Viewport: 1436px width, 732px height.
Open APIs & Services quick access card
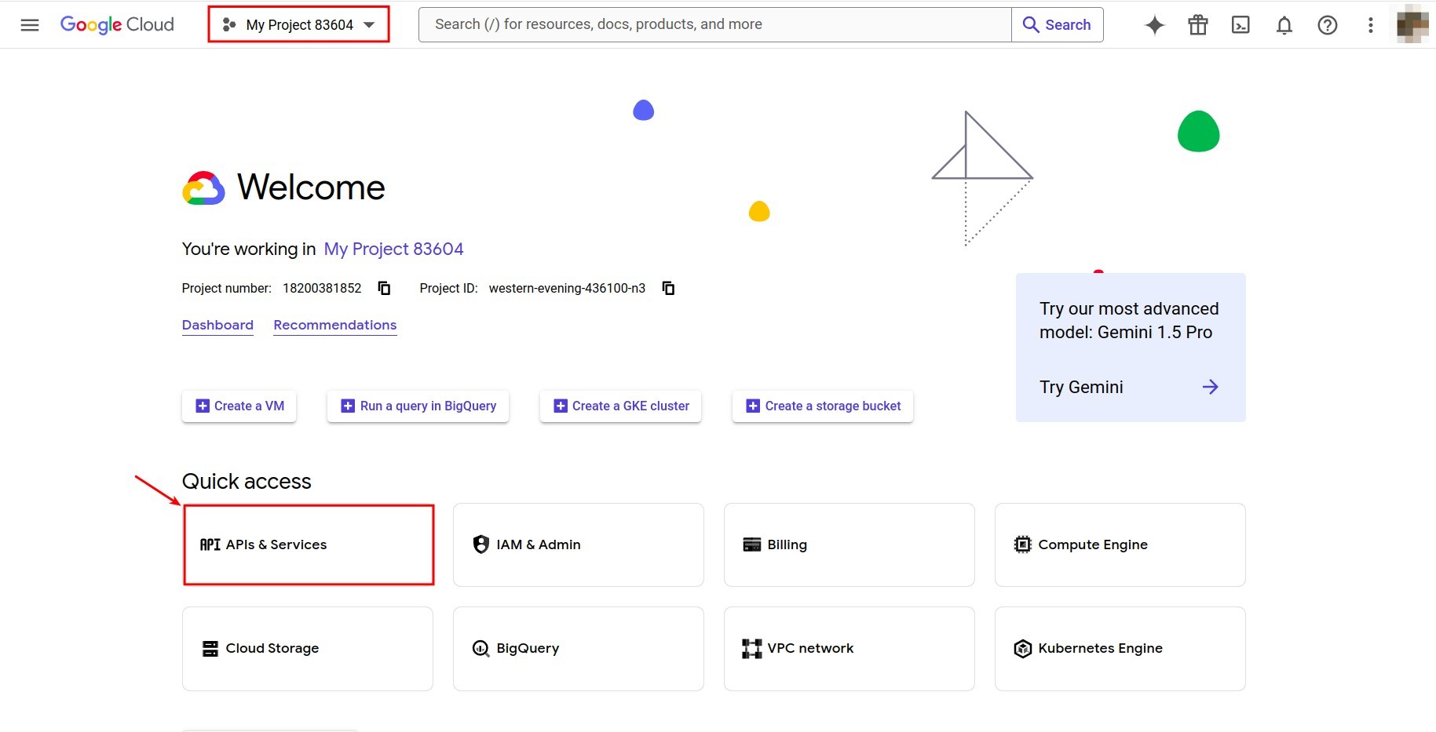pos(308,544)
